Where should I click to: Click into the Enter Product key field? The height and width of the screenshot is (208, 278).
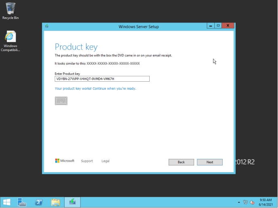click(102, 79)
